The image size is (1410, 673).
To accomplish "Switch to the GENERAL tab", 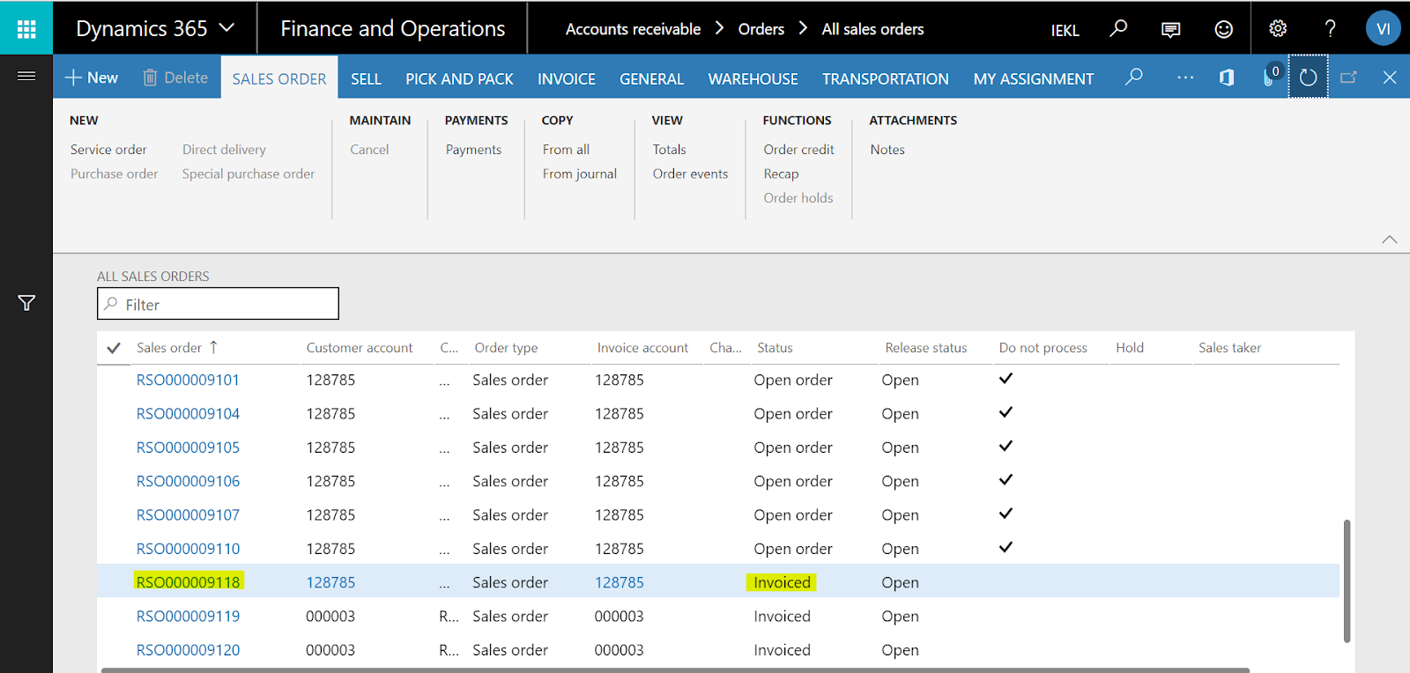I will (x=651, y=78).
